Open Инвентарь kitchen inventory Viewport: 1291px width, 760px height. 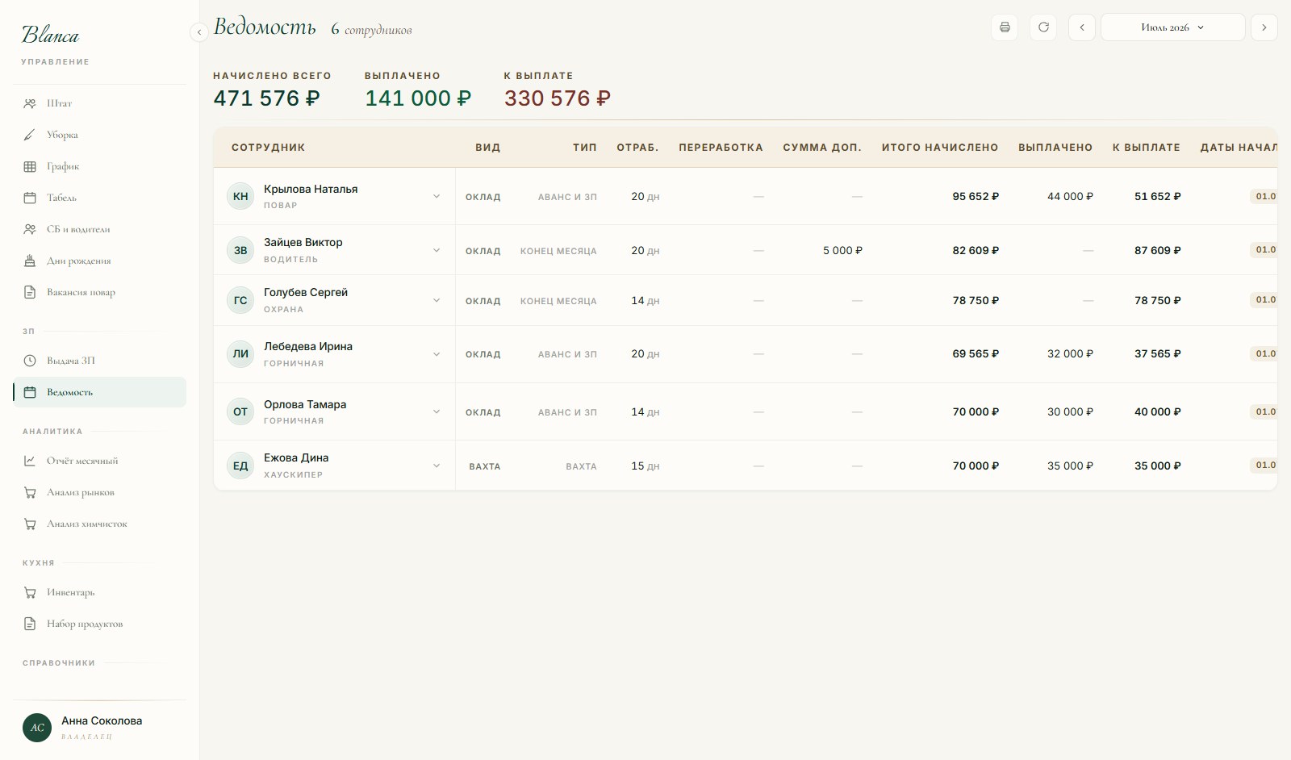99,592
